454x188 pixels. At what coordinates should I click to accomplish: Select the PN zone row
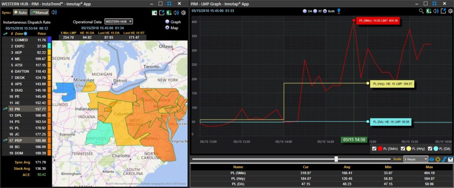[27, 109]
